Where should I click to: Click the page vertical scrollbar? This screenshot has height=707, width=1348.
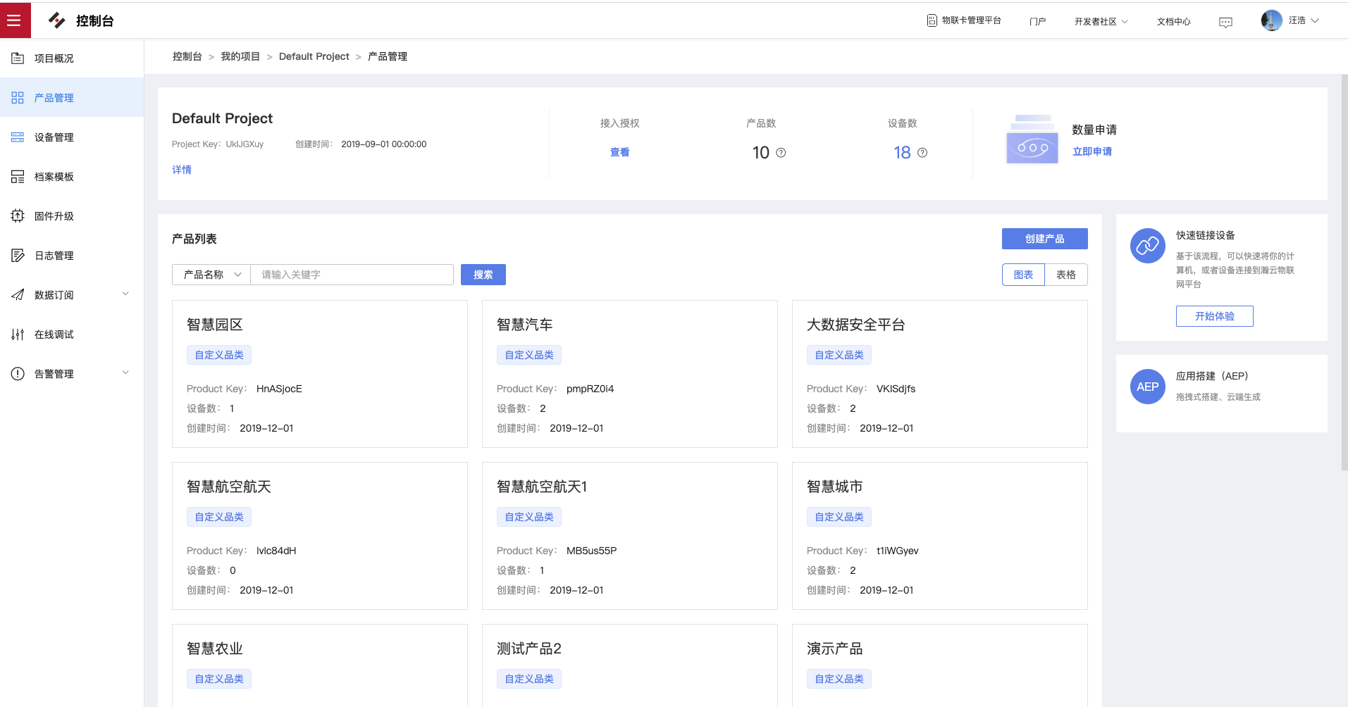1344,272
